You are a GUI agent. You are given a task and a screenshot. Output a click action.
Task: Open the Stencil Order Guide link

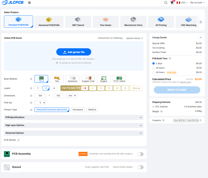pyautogui.click(x=123, y=167)
